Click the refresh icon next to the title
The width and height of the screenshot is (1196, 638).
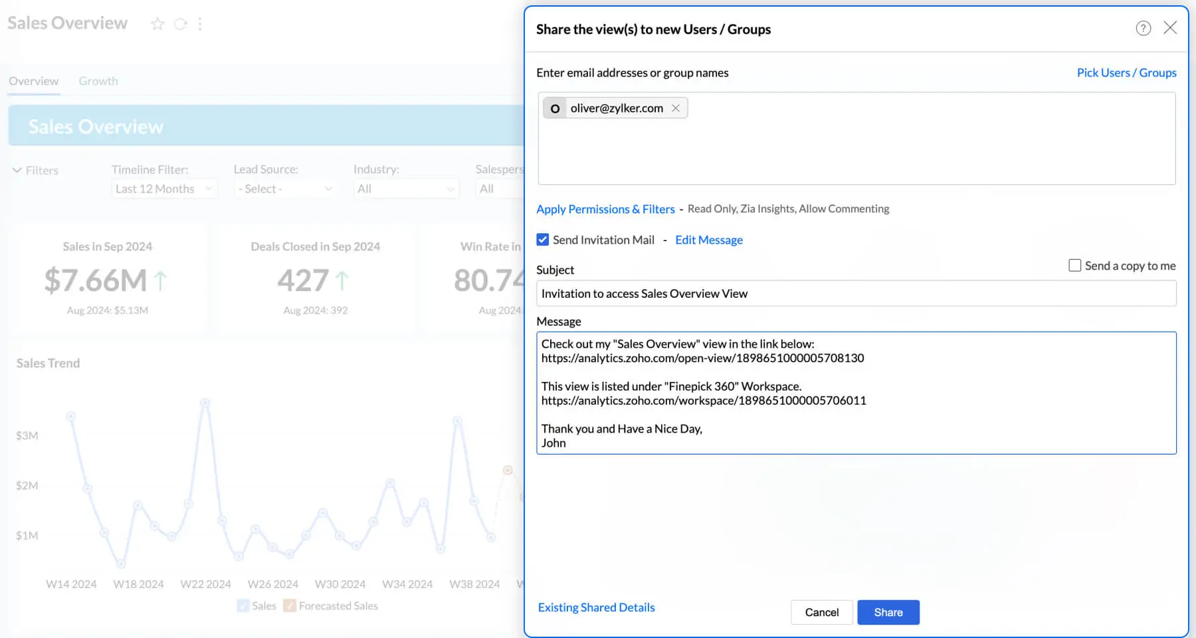pyautogui.click(x=180, y=24)
